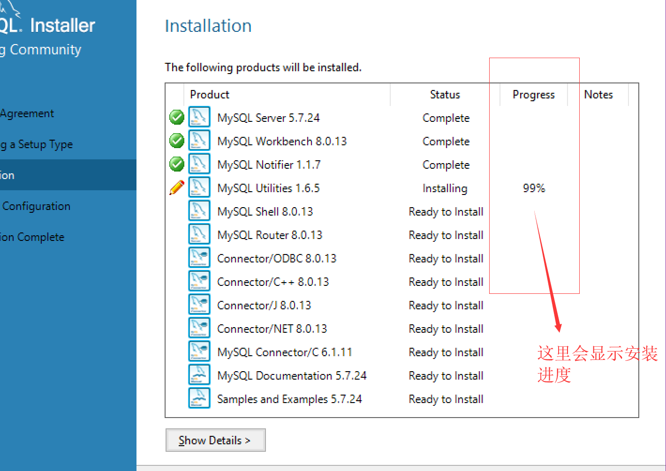This screenshot has height=471, width=666.
Task: Click pencil installing icon beside MySQL Utilities
Action: pos(177,187)
